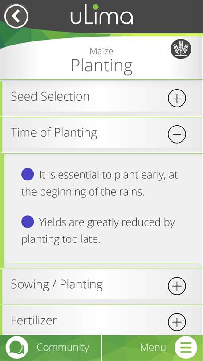Select text 'planting too late.'
This screenshot has width=203, height=361.
pos(61,240)
